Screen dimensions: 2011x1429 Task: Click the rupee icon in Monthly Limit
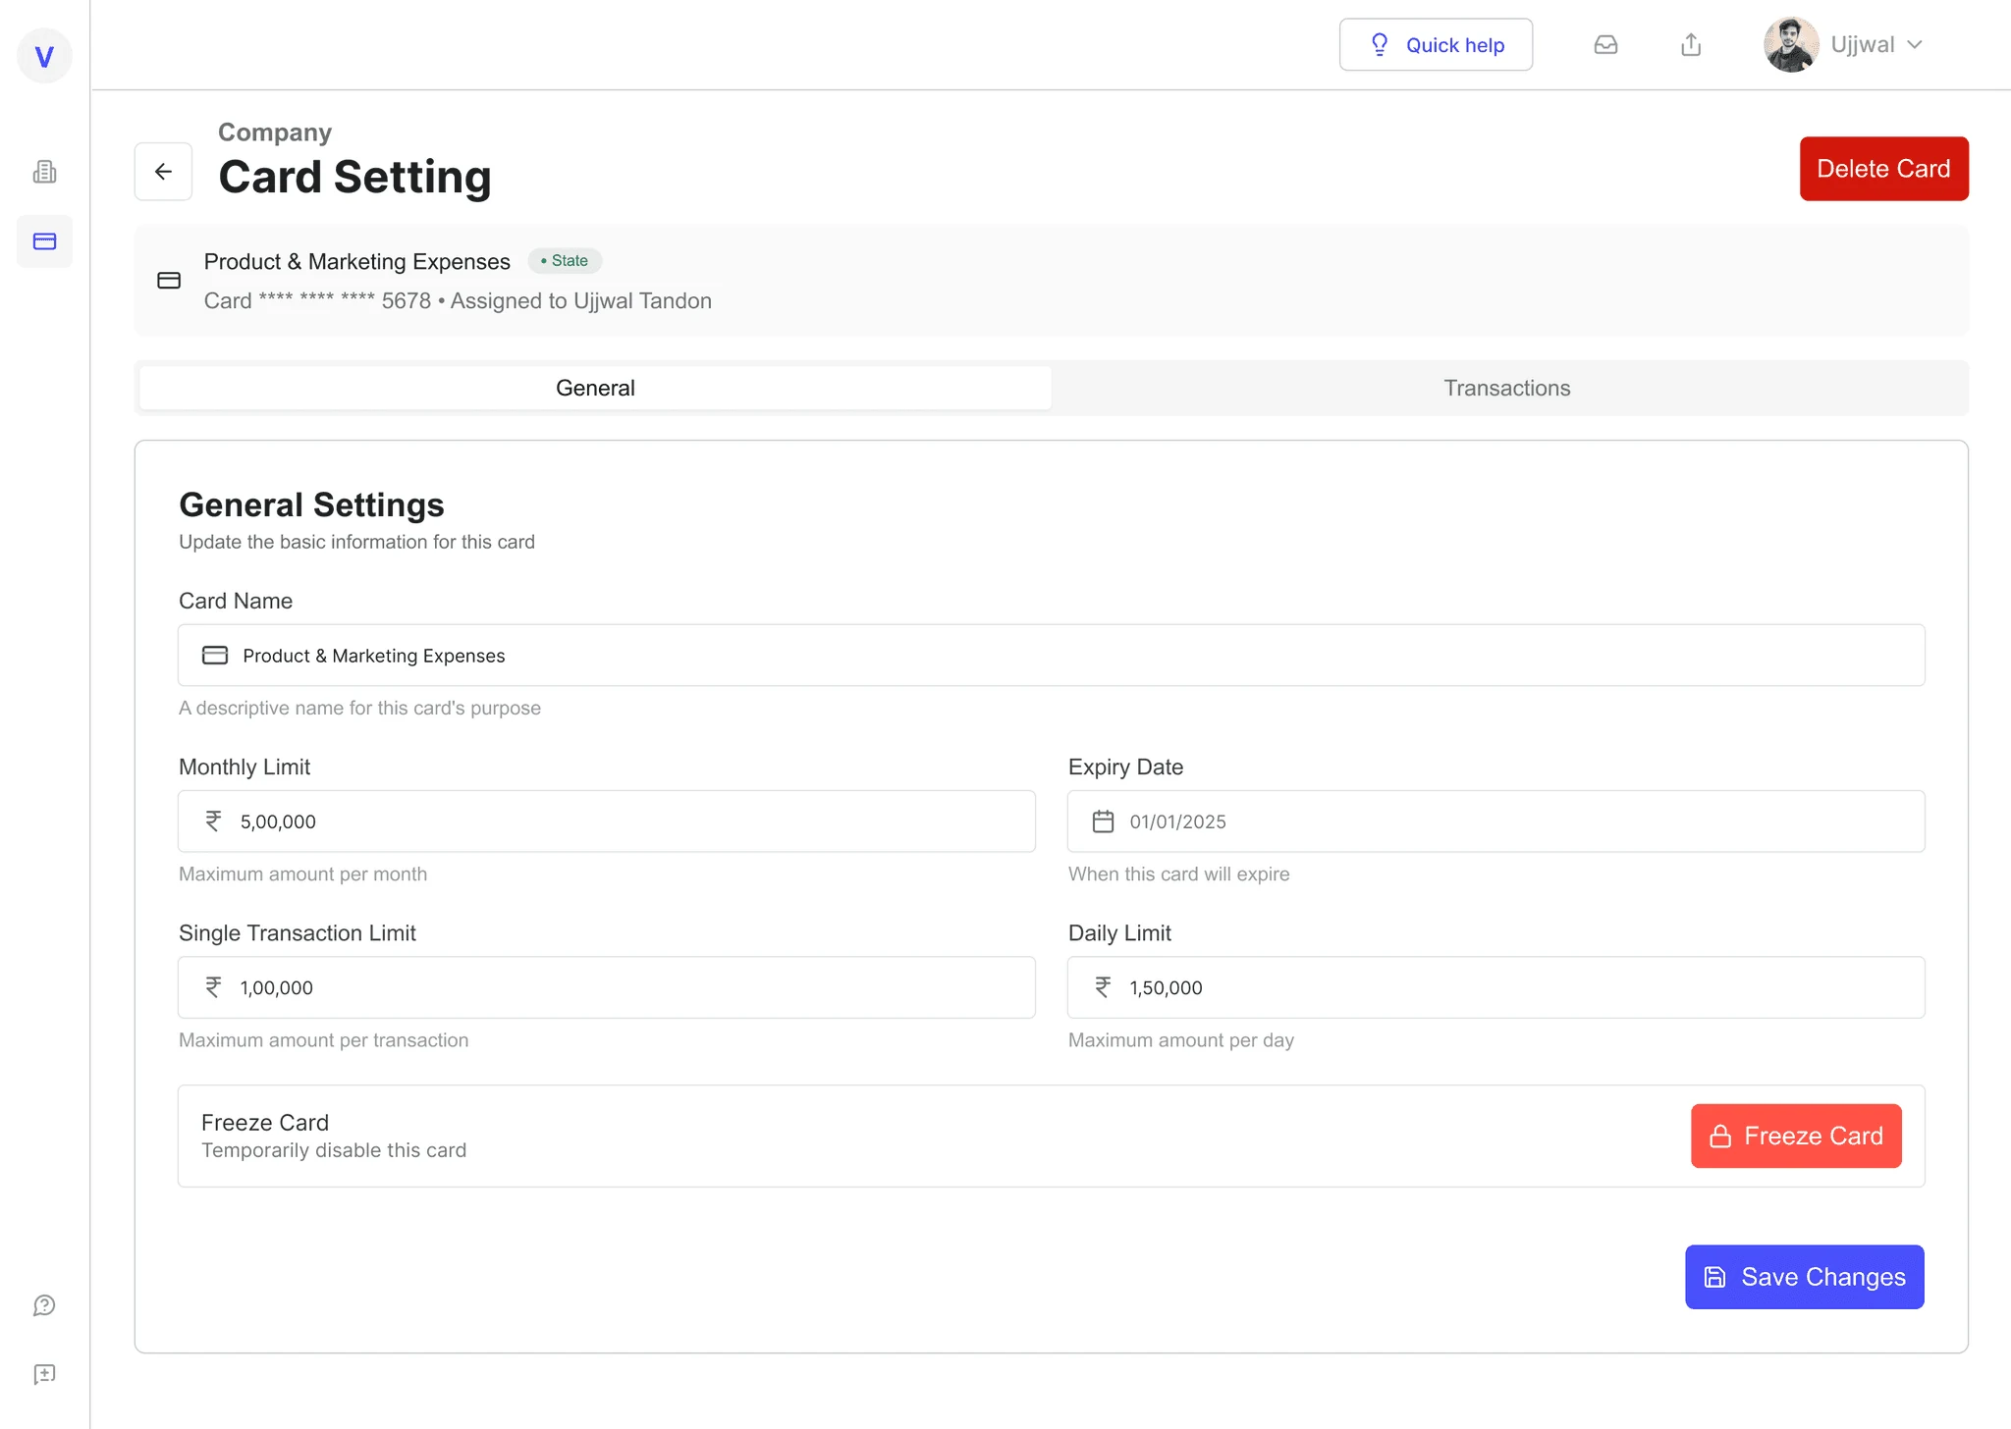pyautogui.click(x=213, y=821)
